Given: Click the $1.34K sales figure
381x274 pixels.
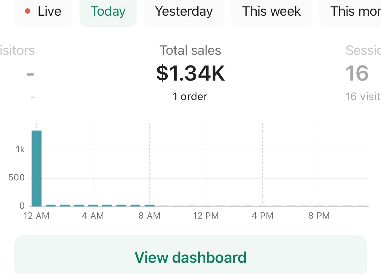Looking at the screenshot, I should tap(190, 73).
